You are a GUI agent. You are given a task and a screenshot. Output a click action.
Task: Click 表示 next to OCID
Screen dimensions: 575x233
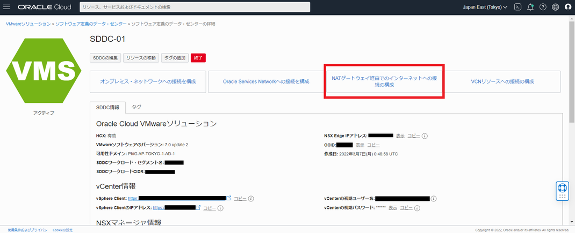click(x=360, y=145)
